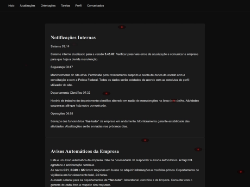Select the Segurança 08:47 entry
Screen dimensions: 250x187
[62, 67]
